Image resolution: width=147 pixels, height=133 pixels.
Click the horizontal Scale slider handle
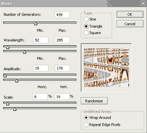point(8,104)
